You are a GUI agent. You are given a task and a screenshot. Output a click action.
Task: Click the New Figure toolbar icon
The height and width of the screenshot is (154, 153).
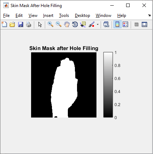[x=4, y=24]
